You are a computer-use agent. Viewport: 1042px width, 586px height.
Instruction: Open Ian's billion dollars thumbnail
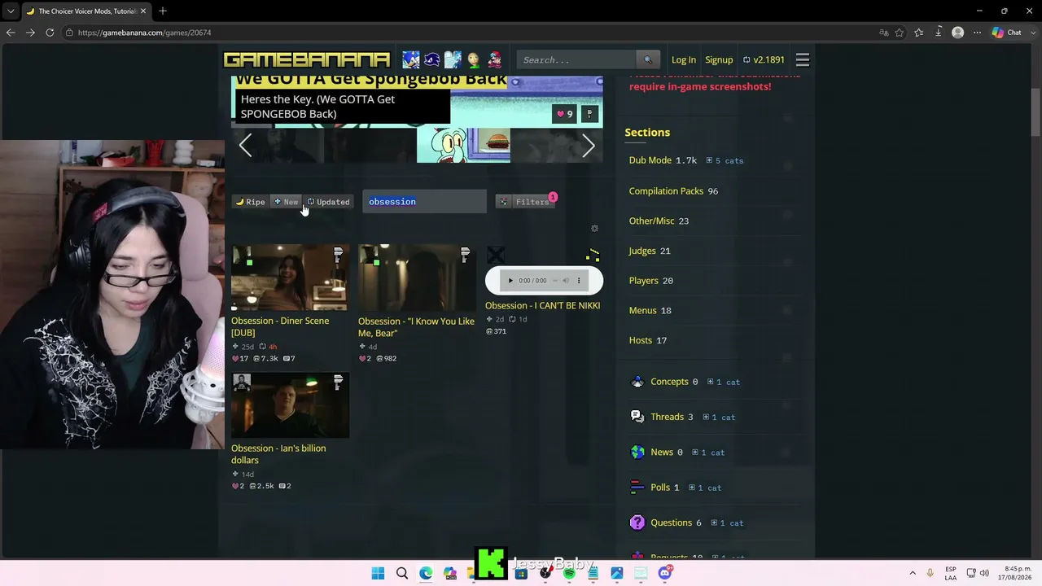[290, 405]
